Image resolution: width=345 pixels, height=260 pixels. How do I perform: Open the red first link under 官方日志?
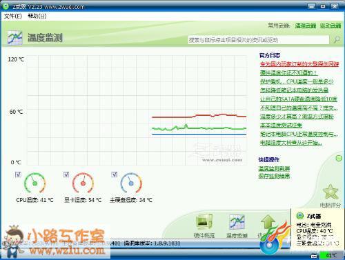click(299, 64)
